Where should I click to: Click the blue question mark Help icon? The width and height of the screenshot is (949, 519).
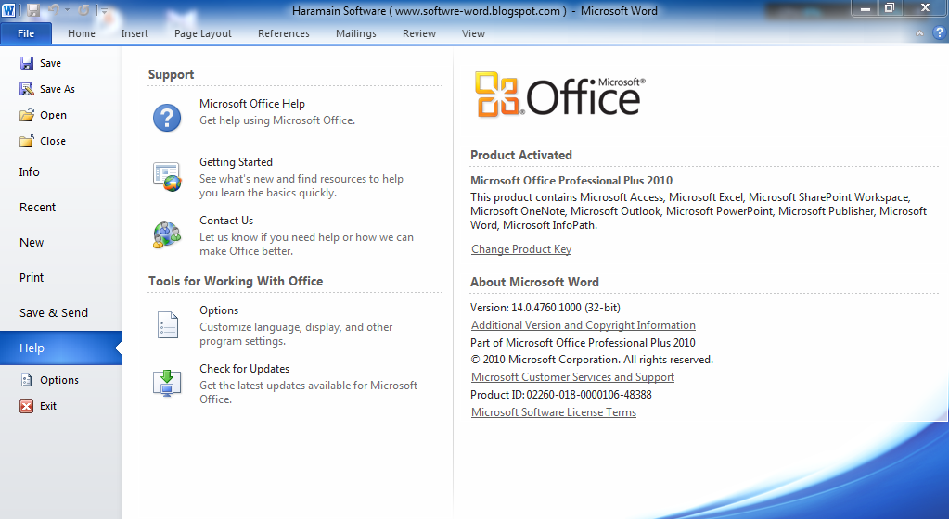pyautogui.click(x=167, y=118)
